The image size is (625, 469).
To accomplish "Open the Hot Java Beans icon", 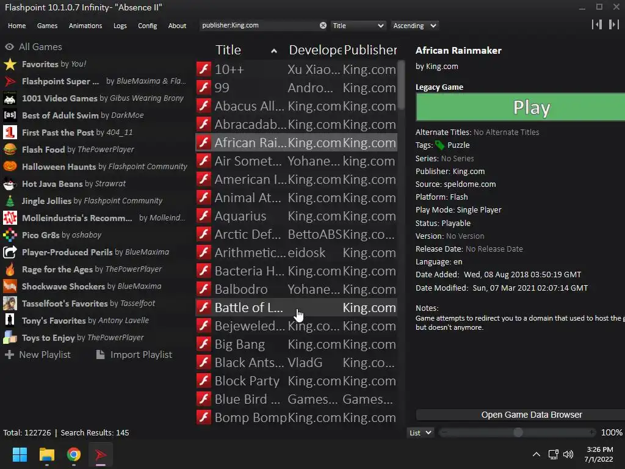I will (x=10, y=184).
